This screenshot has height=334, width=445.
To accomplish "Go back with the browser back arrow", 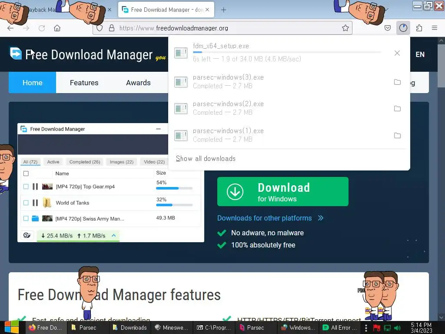I will click(10, 28).
